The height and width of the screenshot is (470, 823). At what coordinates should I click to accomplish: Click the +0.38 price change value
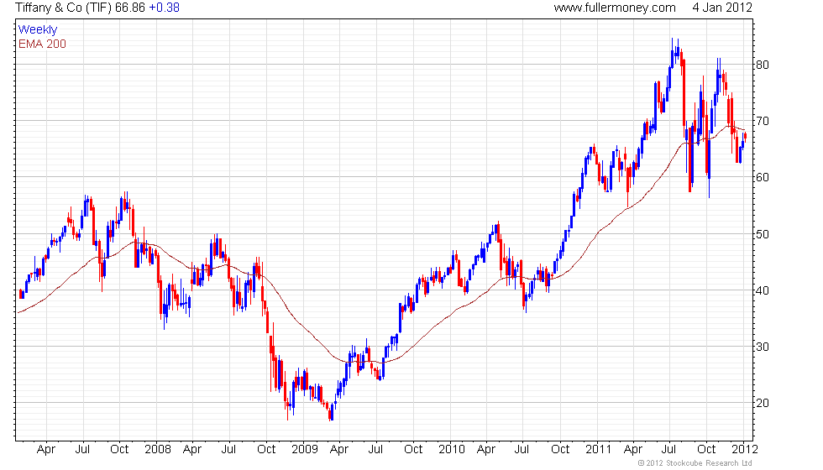click(165, 8)
